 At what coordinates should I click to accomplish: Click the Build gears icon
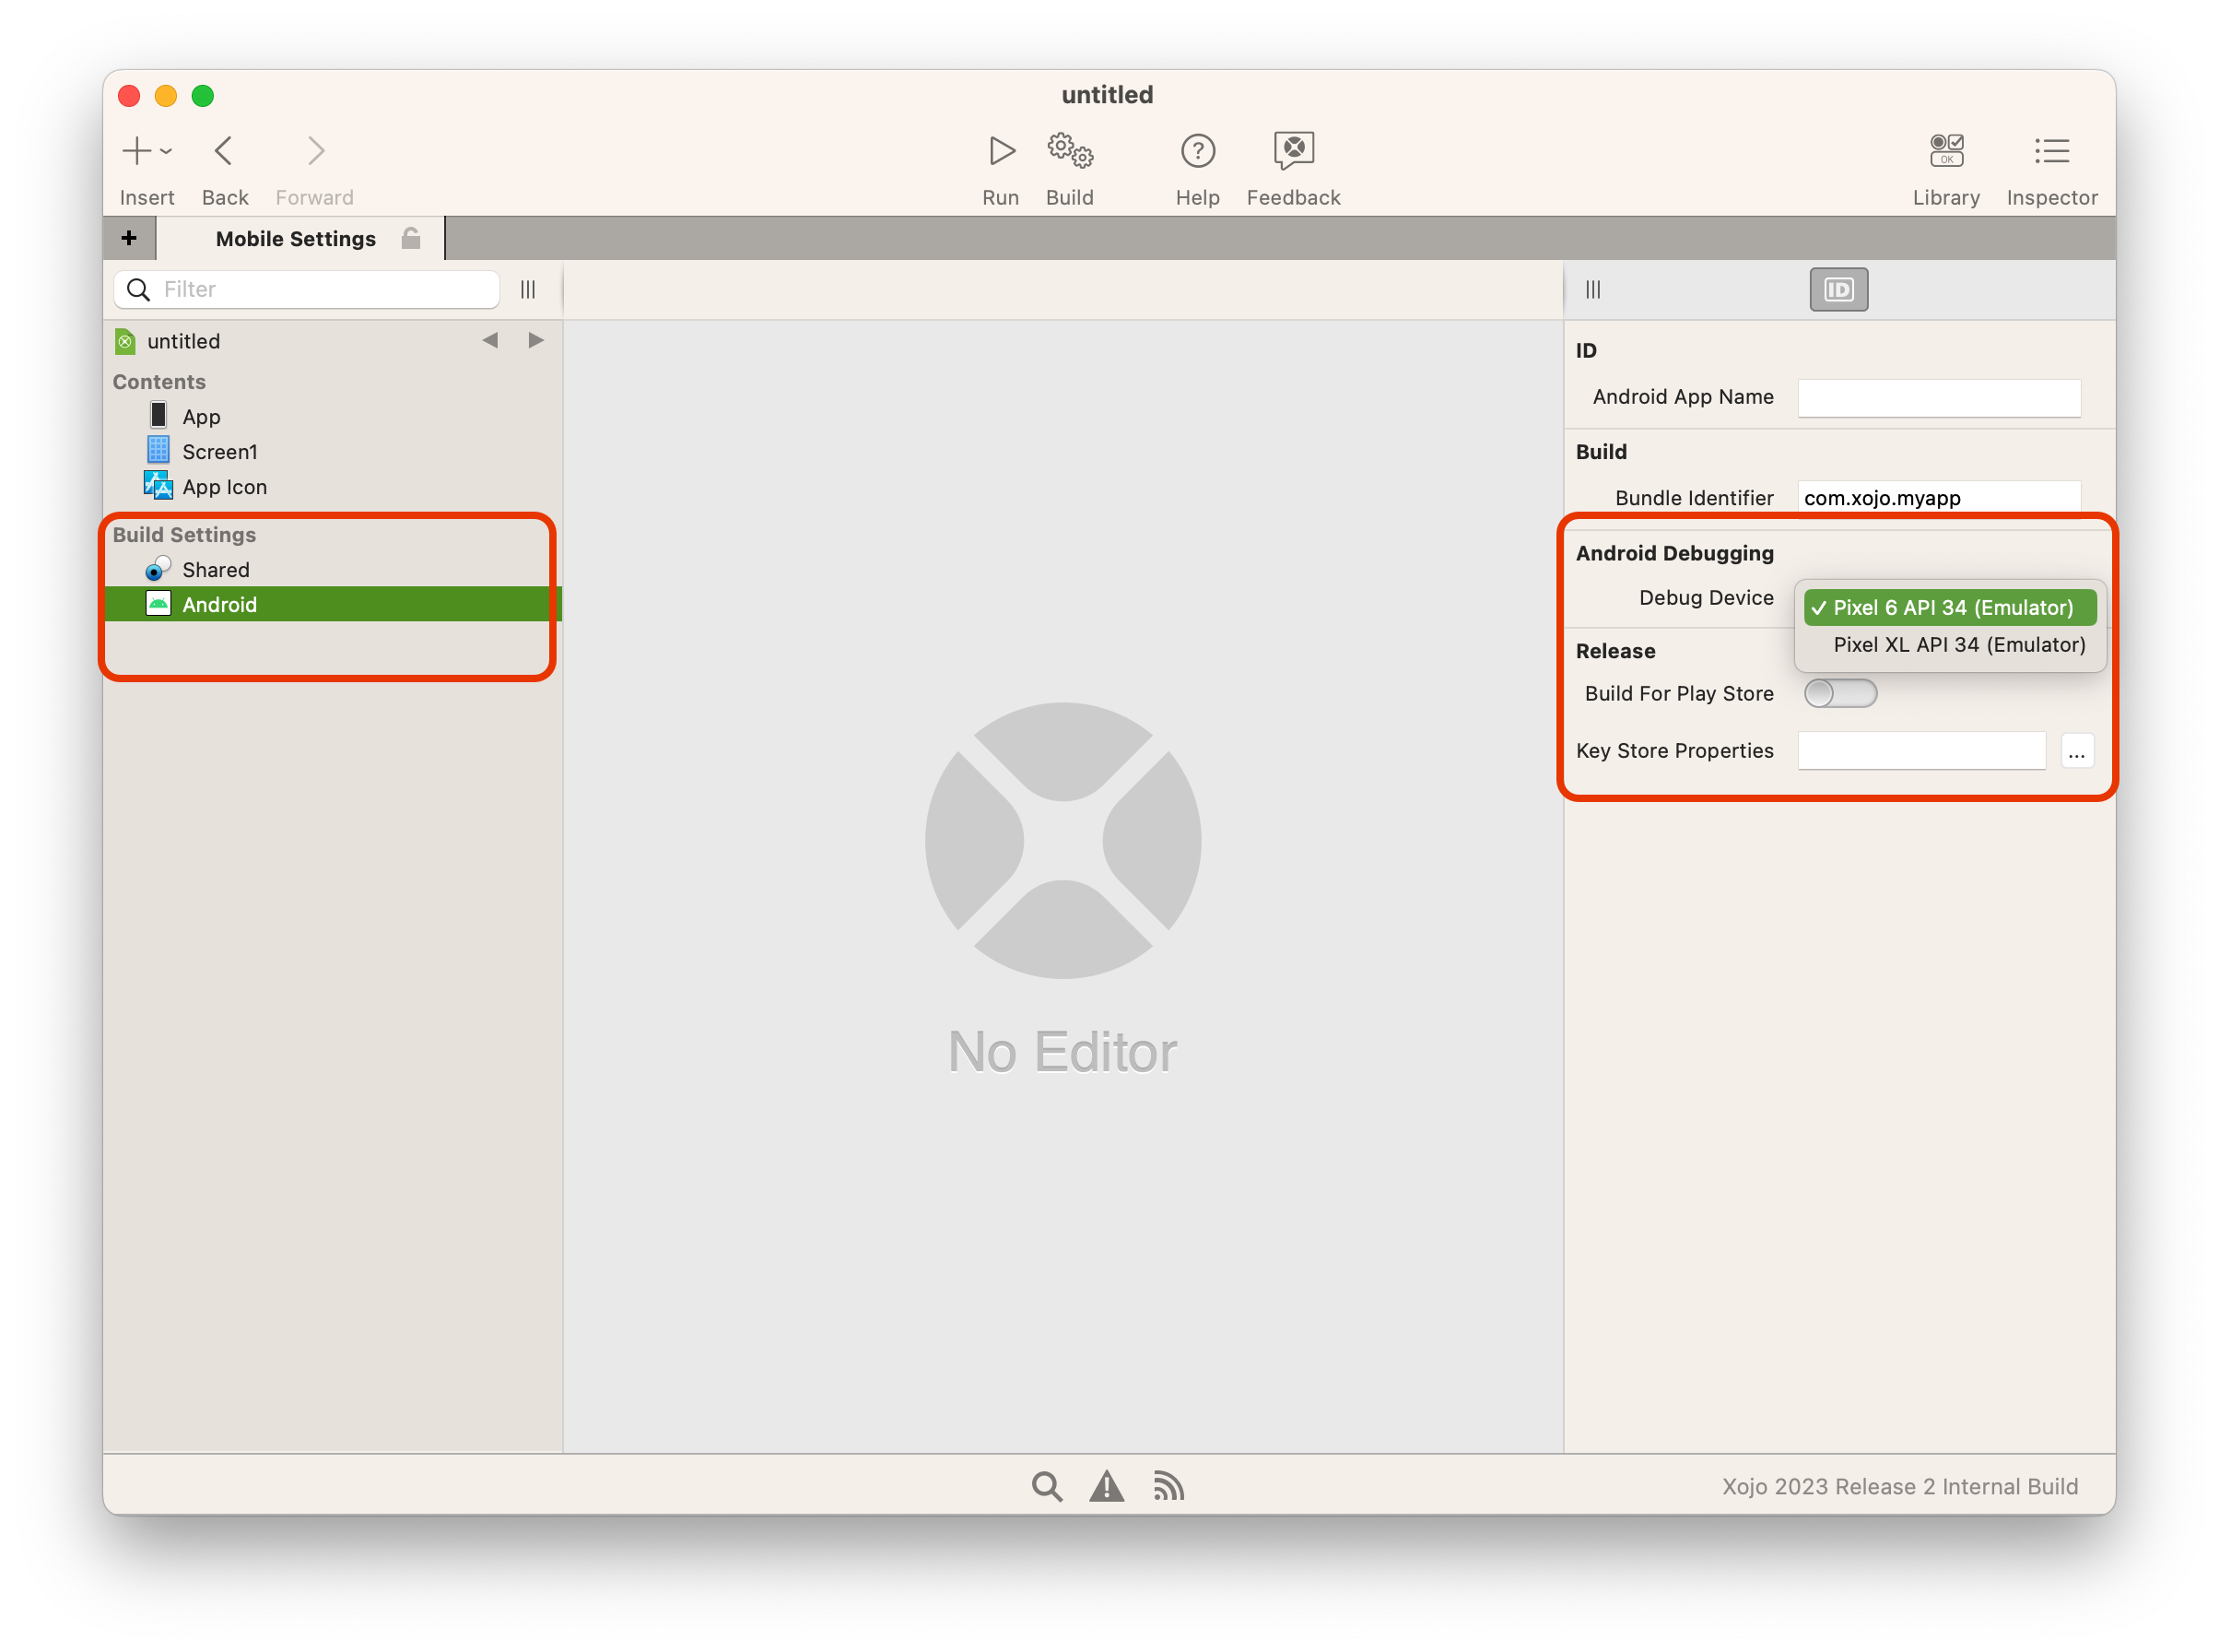click(1070, 151)
